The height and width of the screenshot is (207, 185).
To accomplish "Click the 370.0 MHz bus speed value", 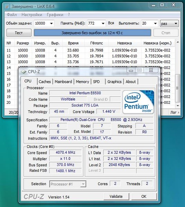I will [x=65, y=165].
